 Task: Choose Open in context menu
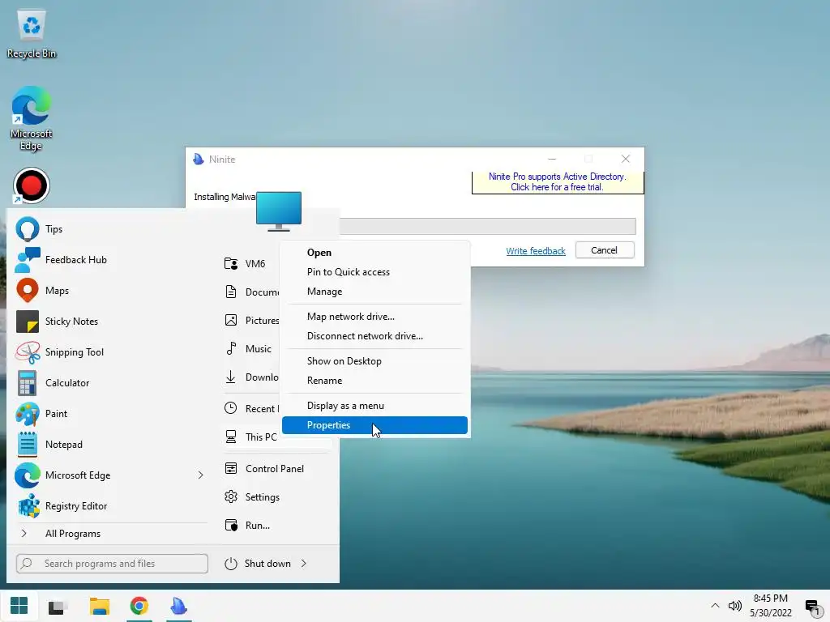point(374,253)
